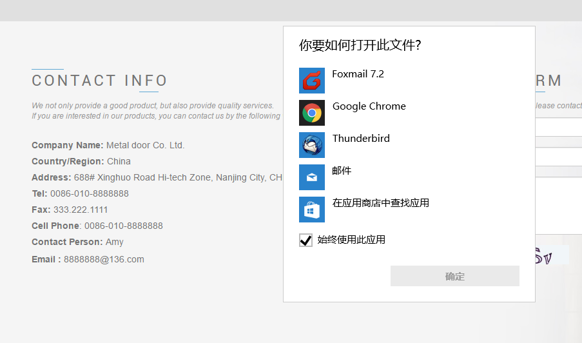Click the blue 邮件 envelope icon
The width and height of the screenshot is (582, 343).
click(x=312, y=177)
